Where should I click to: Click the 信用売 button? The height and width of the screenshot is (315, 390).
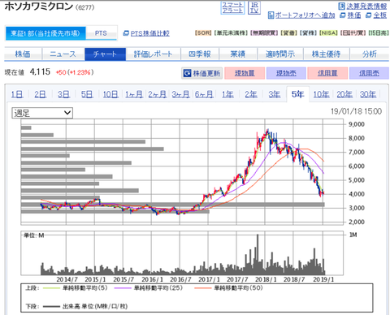click(369, 73)
